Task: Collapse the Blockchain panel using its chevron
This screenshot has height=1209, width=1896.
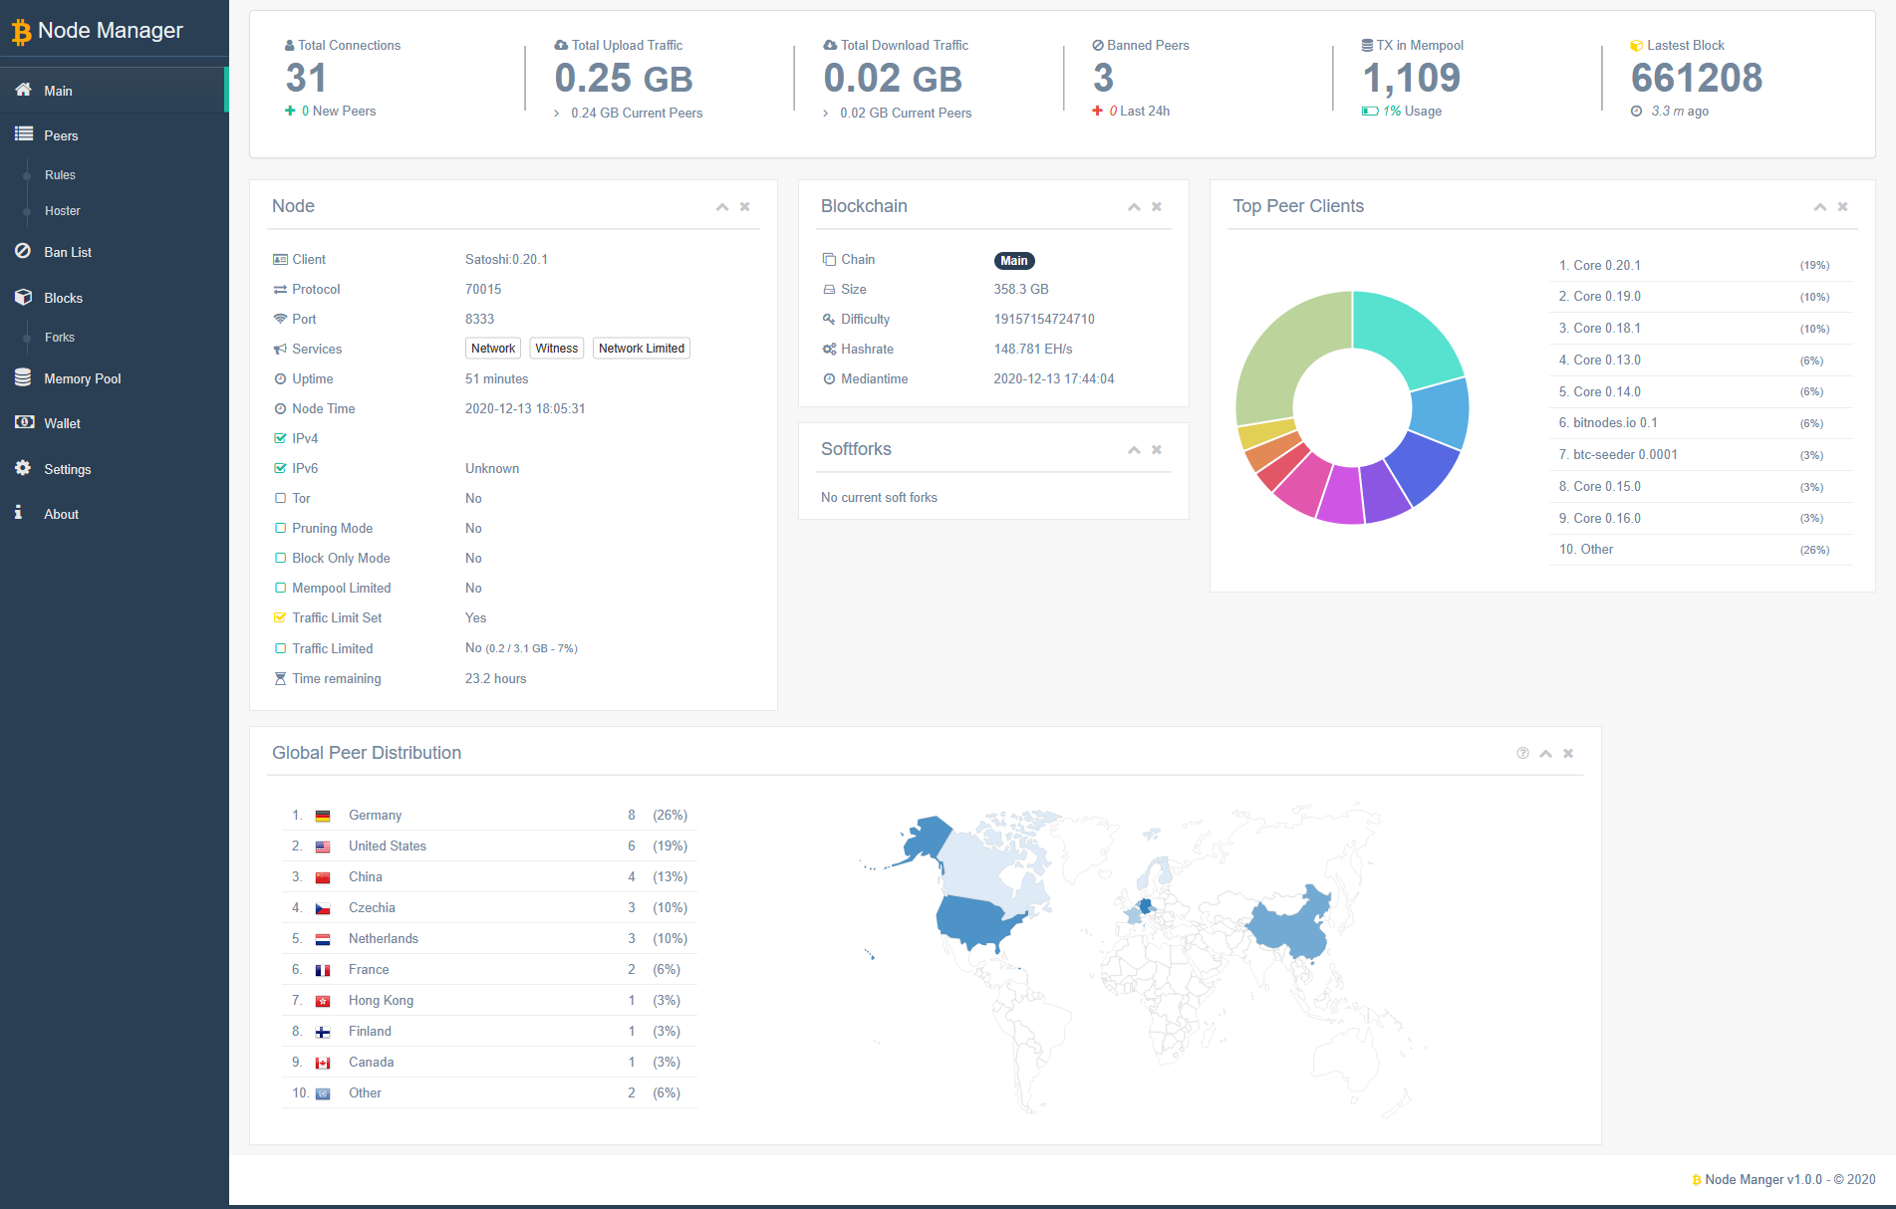Action: tap(1134, 207)
